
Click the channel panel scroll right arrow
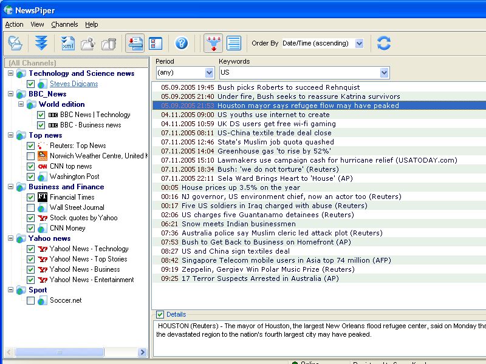click(x=142, y=352)
